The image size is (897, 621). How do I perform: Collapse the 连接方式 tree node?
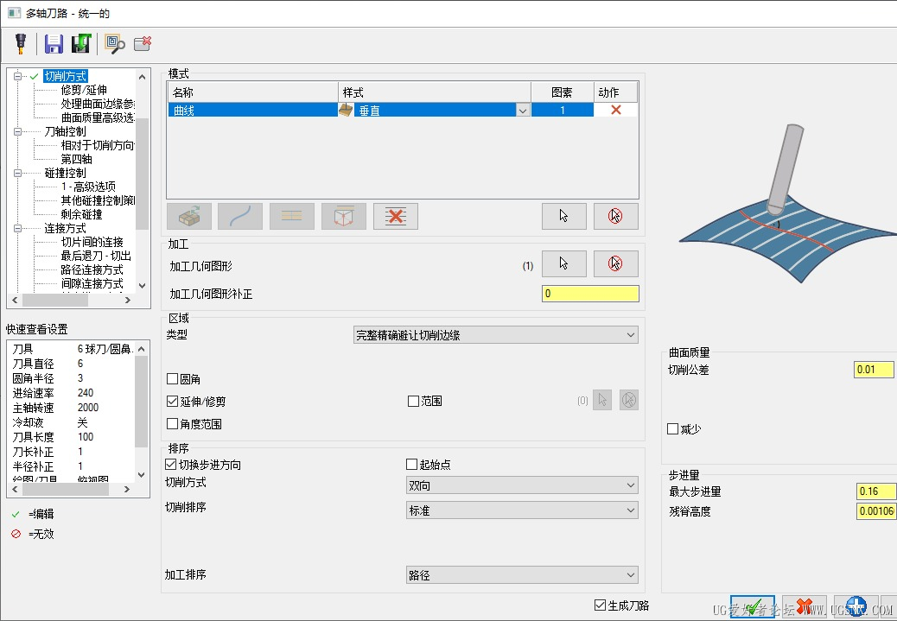pyautogui.click(x=17, y=228)
